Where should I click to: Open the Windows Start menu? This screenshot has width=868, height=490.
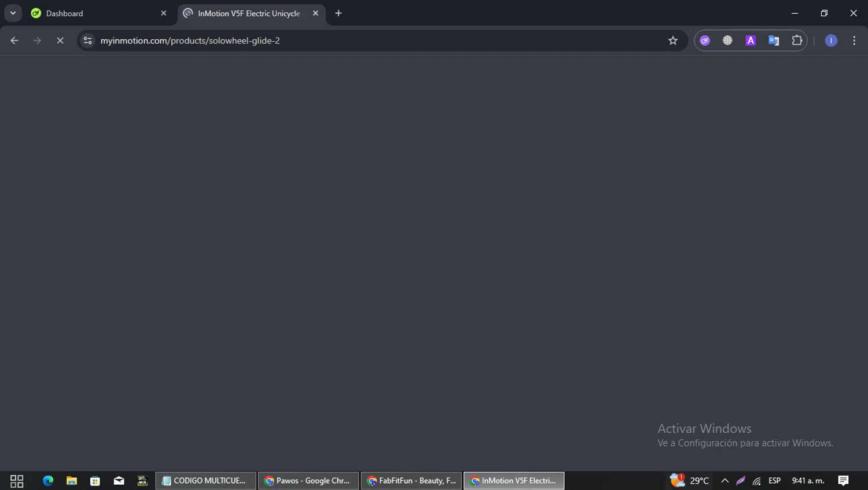(x=17, y=481)
